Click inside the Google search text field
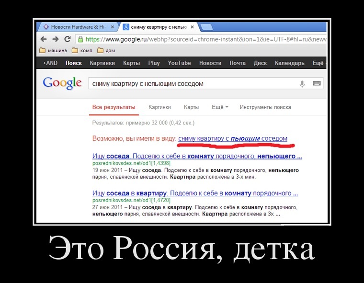Image resolution: width=364 pixels, height=283 pixels. pyautogui.click(x=192, y=84)
